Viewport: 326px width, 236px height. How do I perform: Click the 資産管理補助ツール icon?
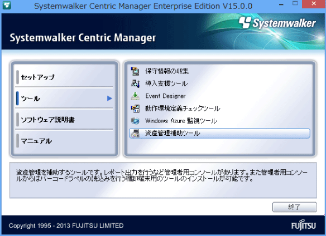click(x=136, y=133)
